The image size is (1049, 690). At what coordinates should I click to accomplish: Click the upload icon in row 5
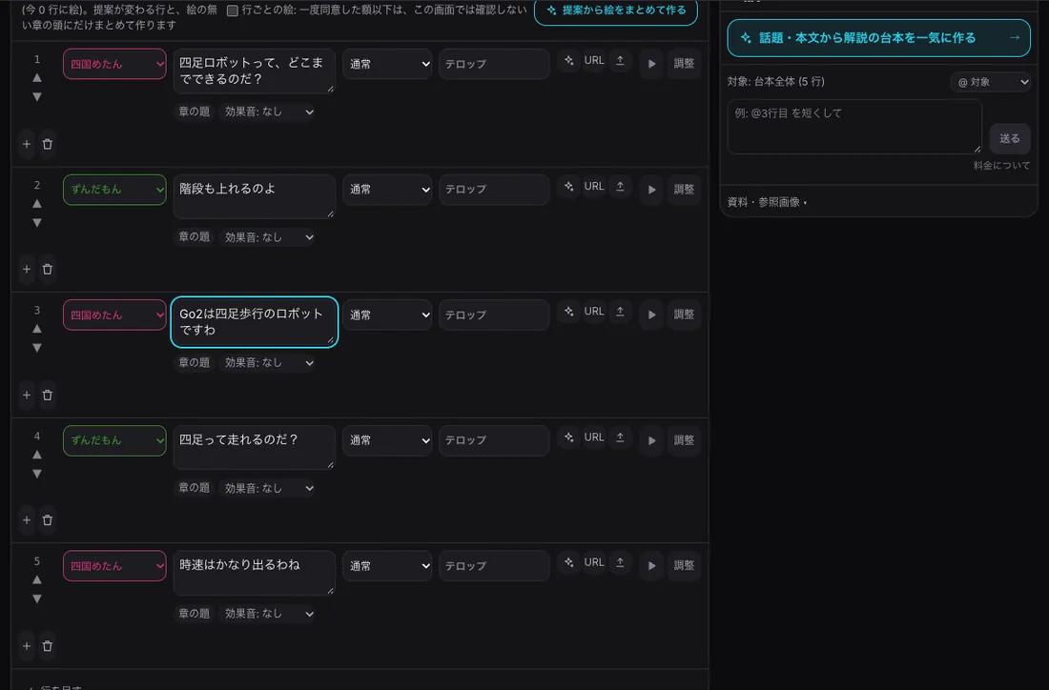pyautogui.click(x=620, y=562)
